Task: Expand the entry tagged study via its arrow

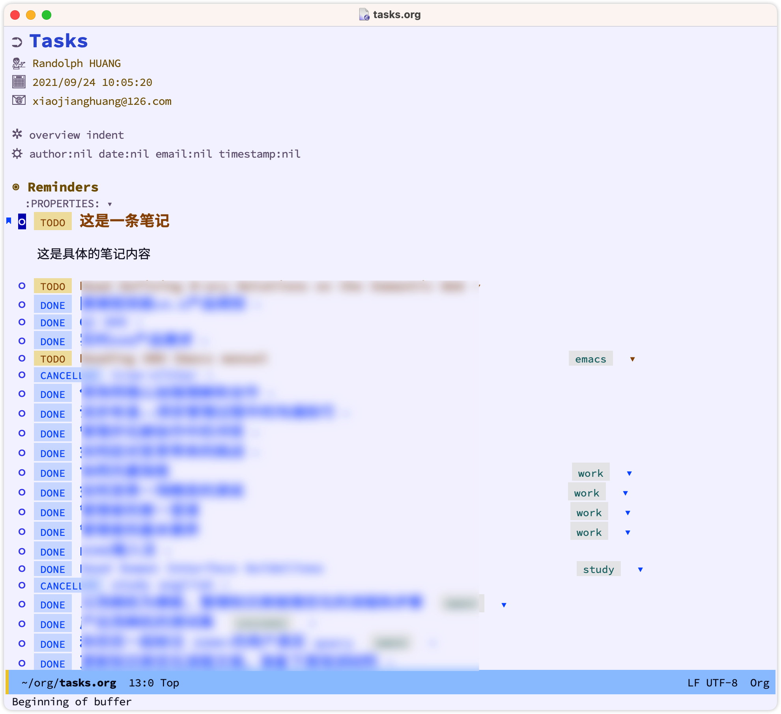Action: [x=640, y=569]
